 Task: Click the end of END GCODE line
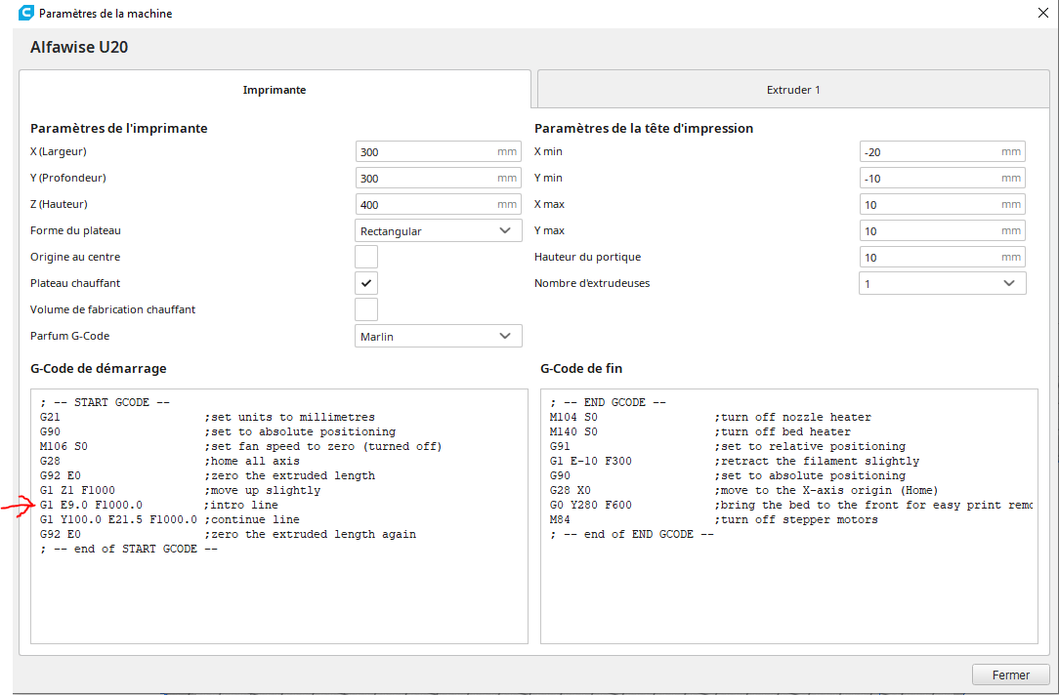[631, 534]
